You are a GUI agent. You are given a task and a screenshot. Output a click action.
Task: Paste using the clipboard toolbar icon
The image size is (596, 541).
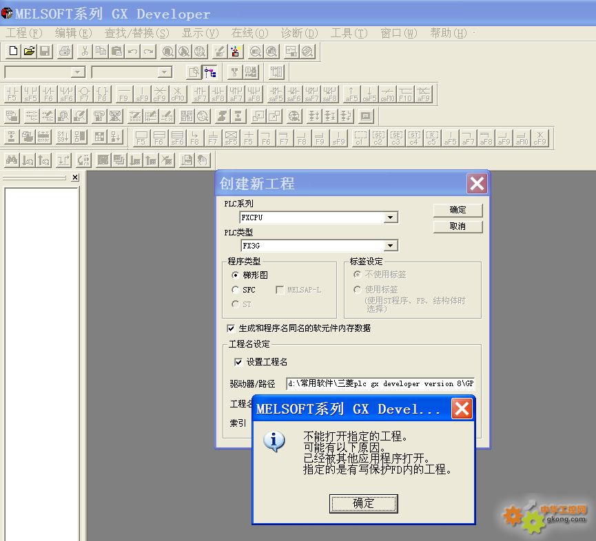pos(116,51)
